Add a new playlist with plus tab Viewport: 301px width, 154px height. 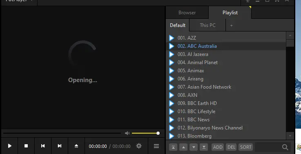231,26
